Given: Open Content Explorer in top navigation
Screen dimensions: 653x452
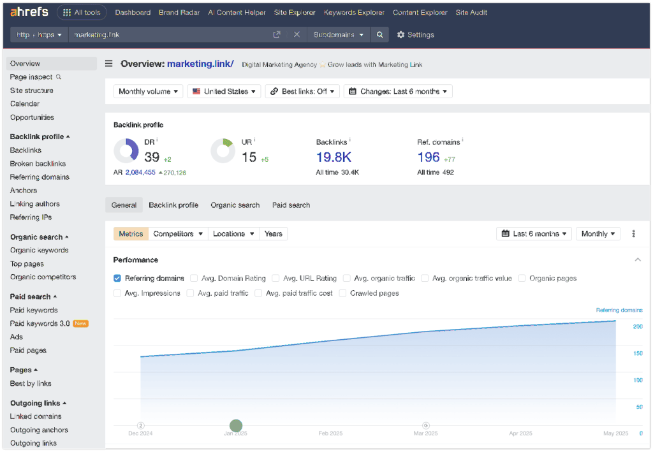Looking at the screenshot, I should (420, 13).
